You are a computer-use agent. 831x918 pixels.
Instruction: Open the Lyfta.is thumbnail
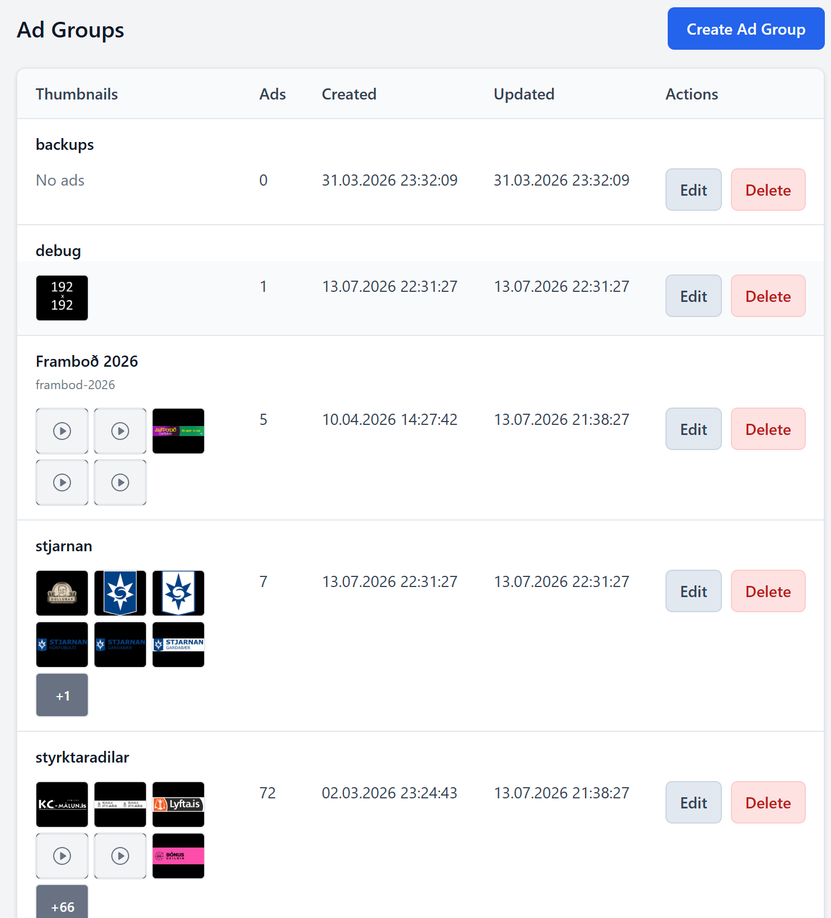(178, 805)
